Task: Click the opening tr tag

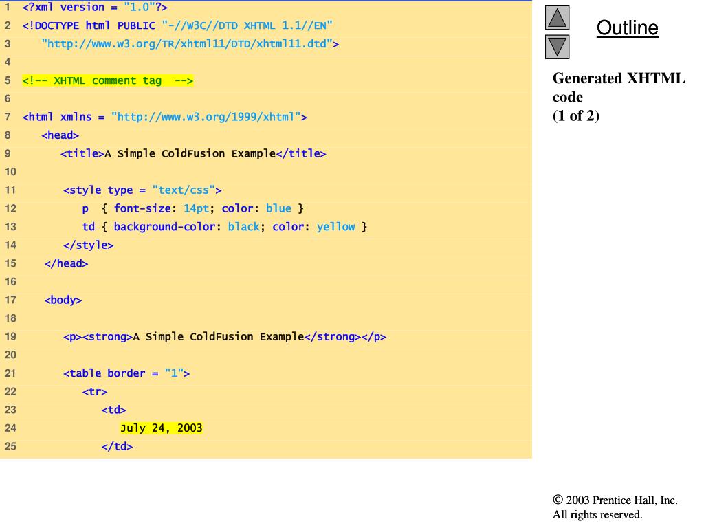Action: [95, 392]
